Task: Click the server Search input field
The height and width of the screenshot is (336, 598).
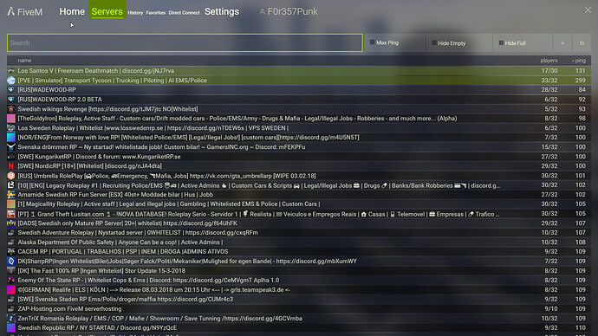Action: click(185, 42)
